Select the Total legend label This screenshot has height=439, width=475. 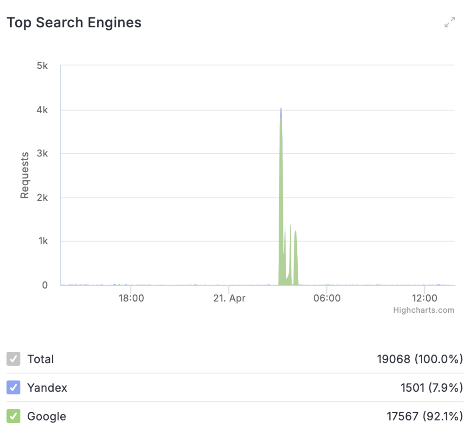[41, 359]
